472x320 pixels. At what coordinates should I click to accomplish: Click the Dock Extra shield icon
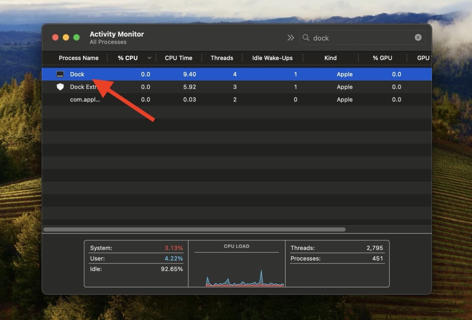[60, 87]
